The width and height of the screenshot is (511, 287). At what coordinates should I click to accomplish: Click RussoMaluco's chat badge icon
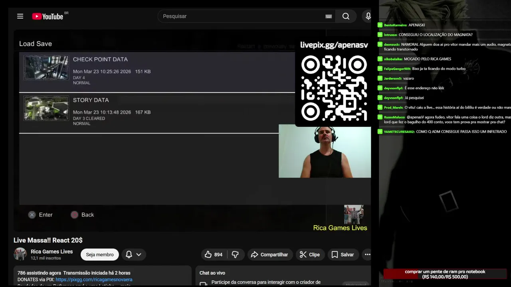coord(380,117)
